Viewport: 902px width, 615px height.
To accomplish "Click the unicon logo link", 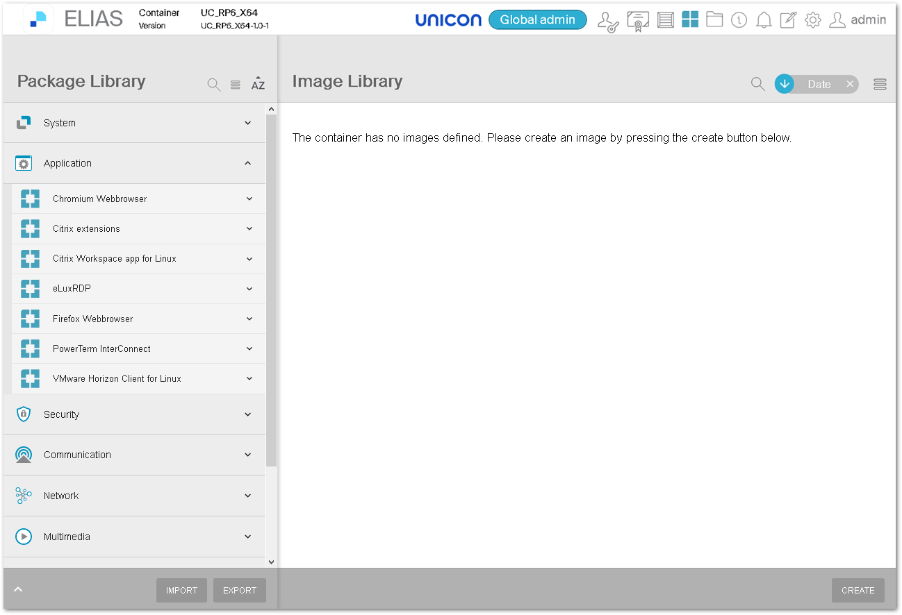I will [x=448, y=20].
